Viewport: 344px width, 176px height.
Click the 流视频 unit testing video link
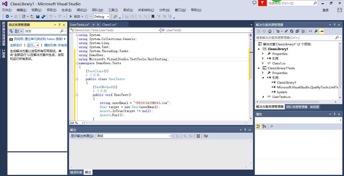point(38,39)
